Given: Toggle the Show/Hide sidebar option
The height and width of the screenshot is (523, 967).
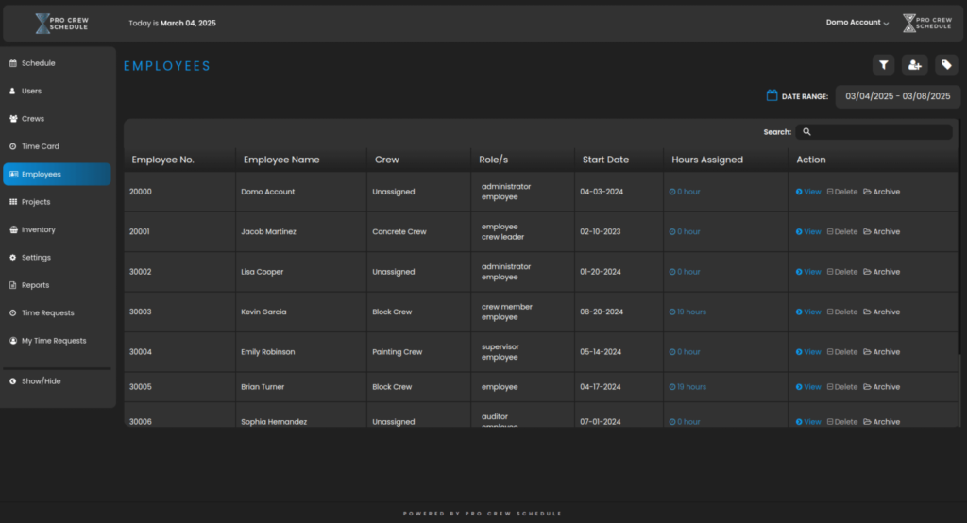Looking at the screenshot, I should [x=41, y=381].
